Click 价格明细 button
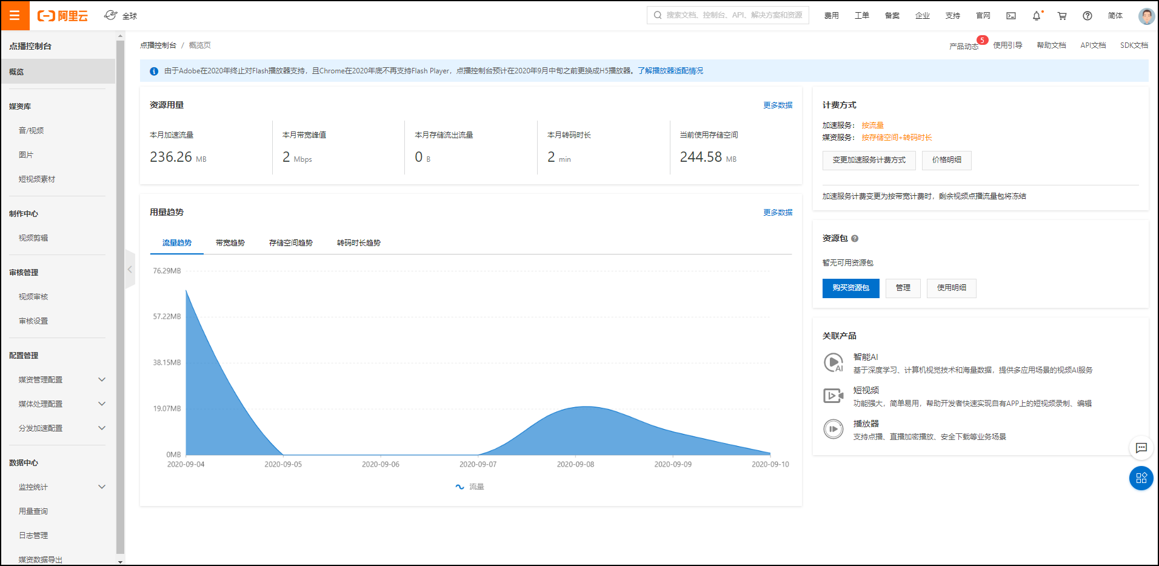Screen dimensions: 1159x566 pos(947,160)
